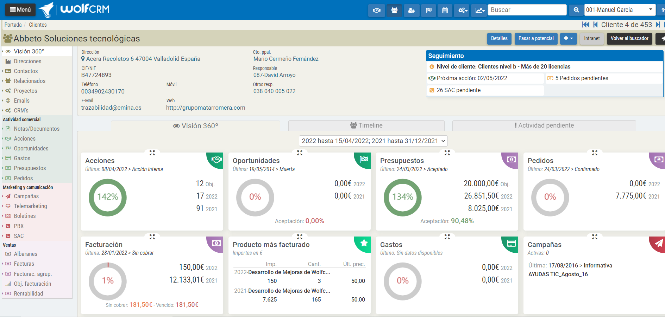Open the advanced search magnifier icon
The image size is (665, 317).
[x=576, y=10]
